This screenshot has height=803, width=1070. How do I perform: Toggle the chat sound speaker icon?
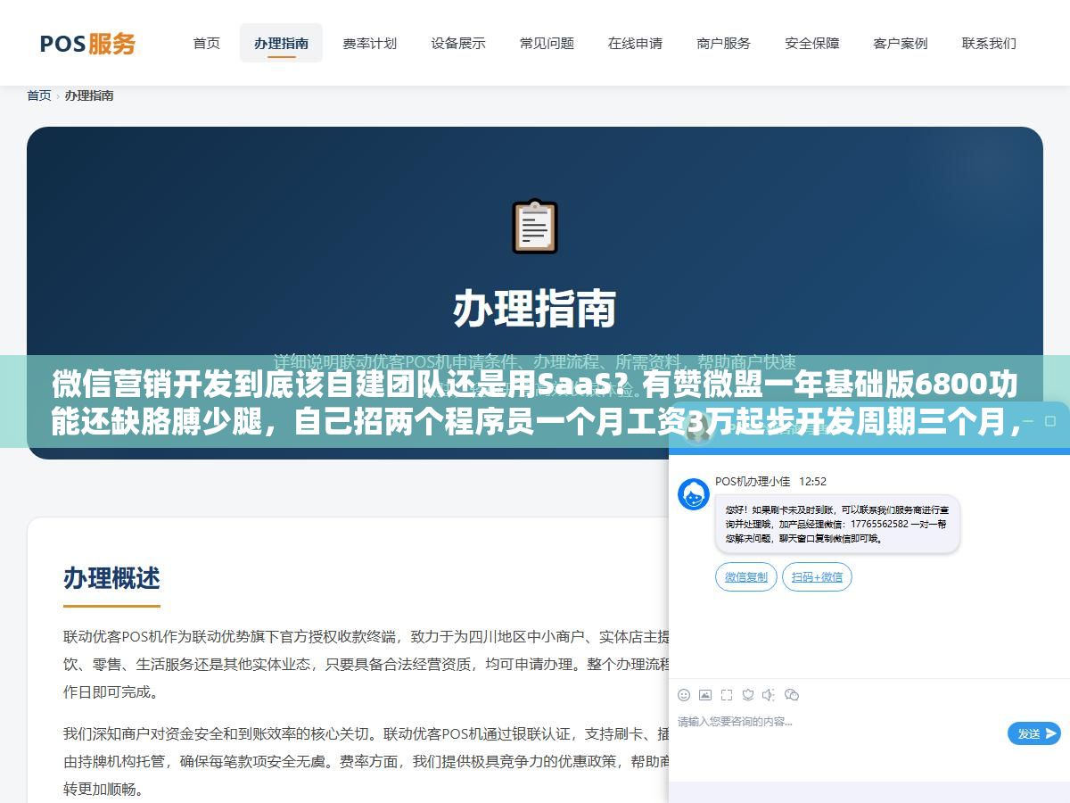pos(769,695)
